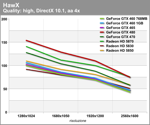This screenshot has height=125, width=150.
Task: Click the red GTX 480 legend swatch
Action: (x=102, y=32)
